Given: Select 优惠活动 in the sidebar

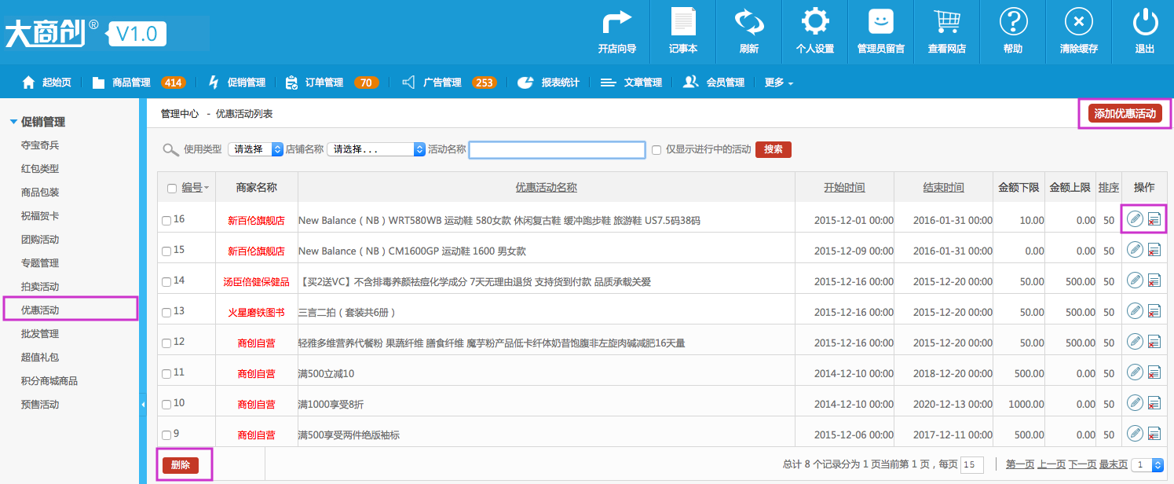Looking at the screenshot, I should 40,310.
